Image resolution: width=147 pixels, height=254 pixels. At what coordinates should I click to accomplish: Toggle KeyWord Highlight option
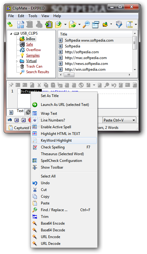(64, 140)
